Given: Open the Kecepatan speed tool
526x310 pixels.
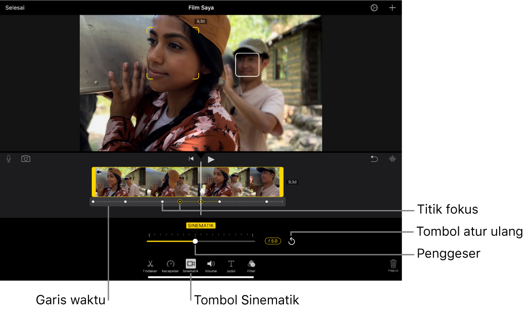Looking at the screenshot, I should (x=170, y=266).
